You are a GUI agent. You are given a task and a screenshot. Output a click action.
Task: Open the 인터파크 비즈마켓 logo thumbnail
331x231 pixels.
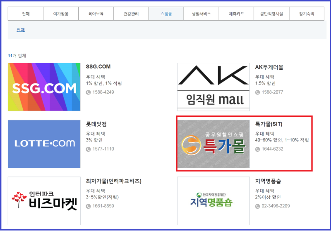tap(44, 201)
